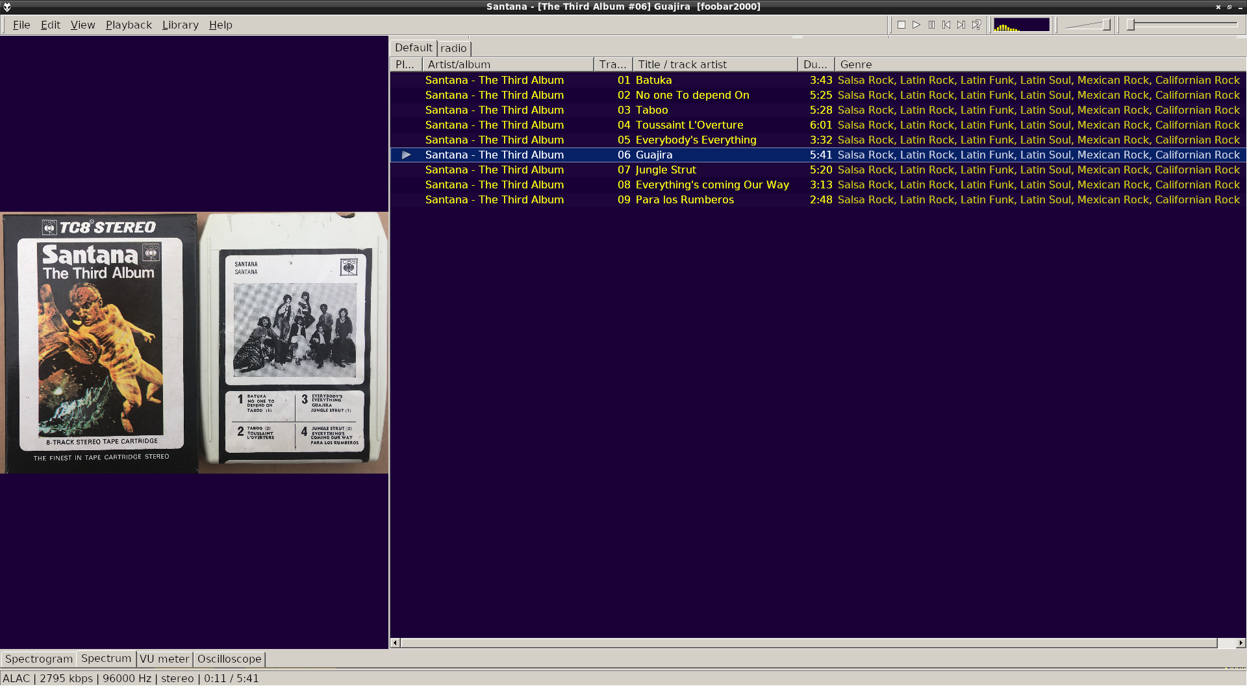Click the mini spectrum visualization in toolbar
The image size is (1247, 686).
click(x=1022, y=25)
